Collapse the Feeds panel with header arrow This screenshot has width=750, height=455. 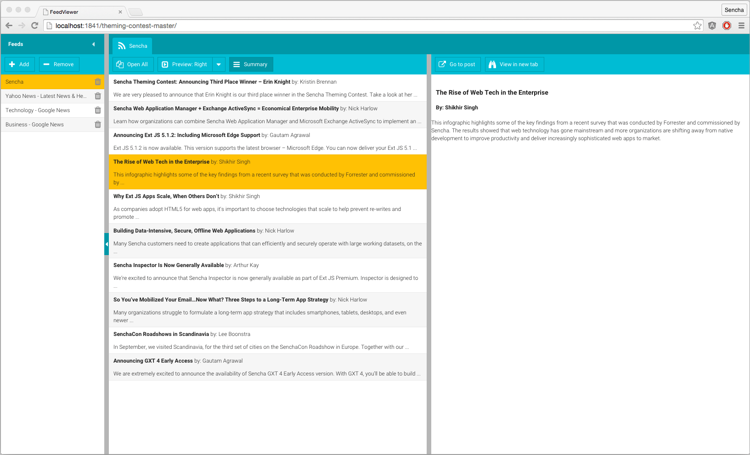click(94, 44)
